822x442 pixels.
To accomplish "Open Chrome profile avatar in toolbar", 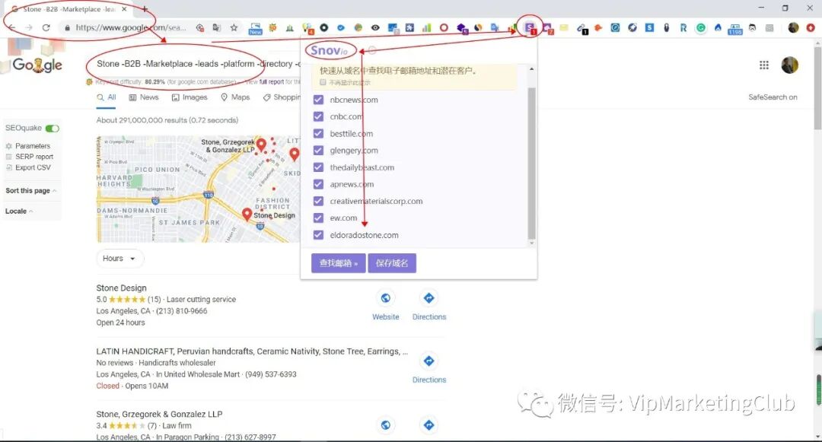I will [793, 27].
